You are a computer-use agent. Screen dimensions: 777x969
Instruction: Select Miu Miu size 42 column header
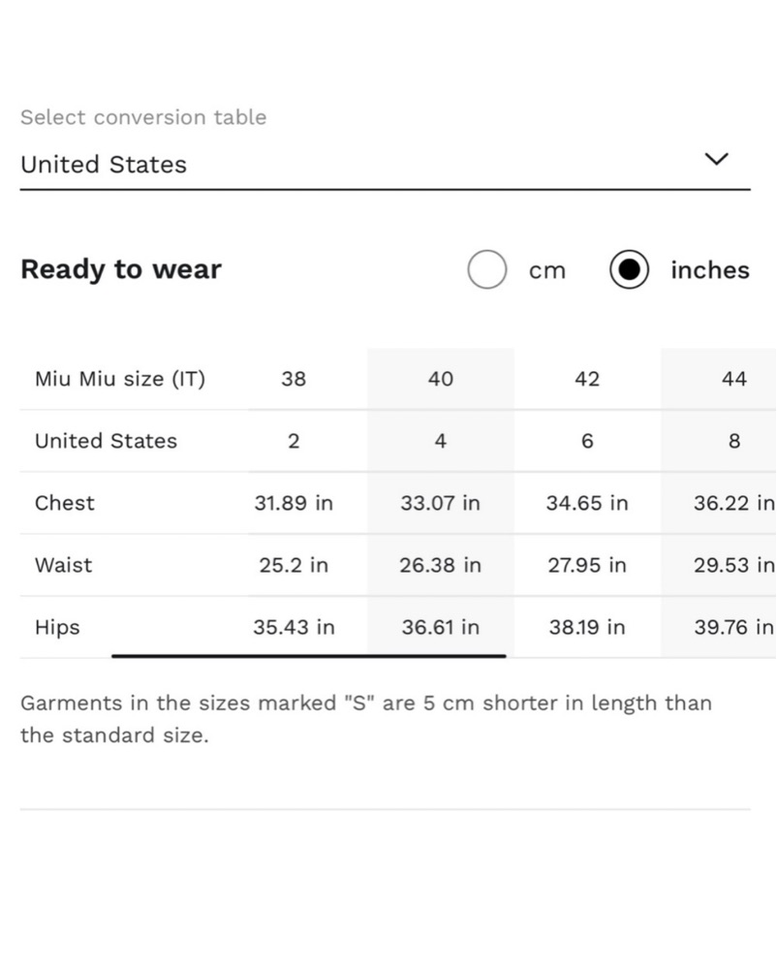tap(587, 379)
